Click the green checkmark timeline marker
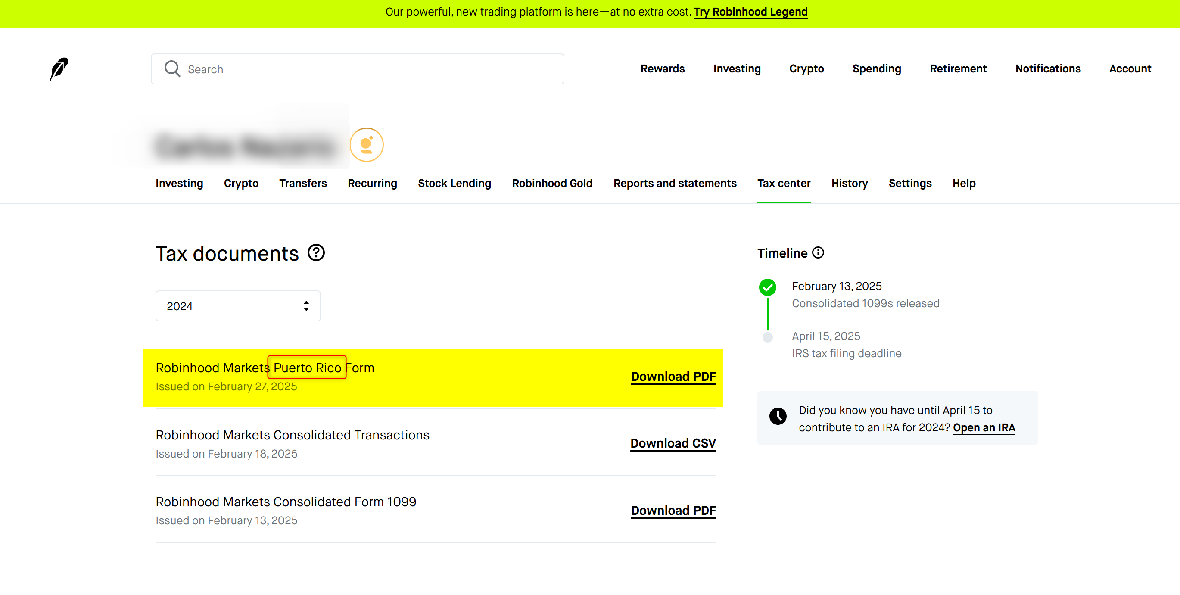 [768, 287]
